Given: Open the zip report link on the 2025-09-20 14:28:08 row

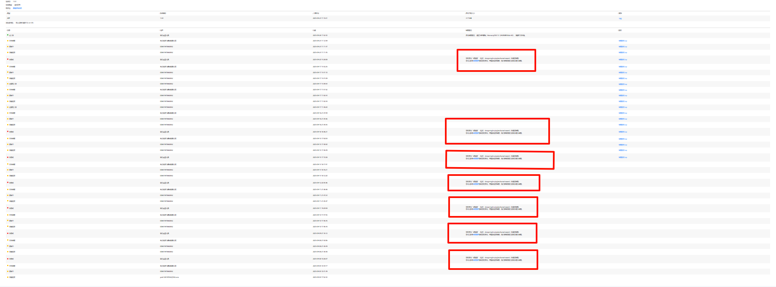Looking at the screenshot, I should pyautogui.click(x=622, y=60).
